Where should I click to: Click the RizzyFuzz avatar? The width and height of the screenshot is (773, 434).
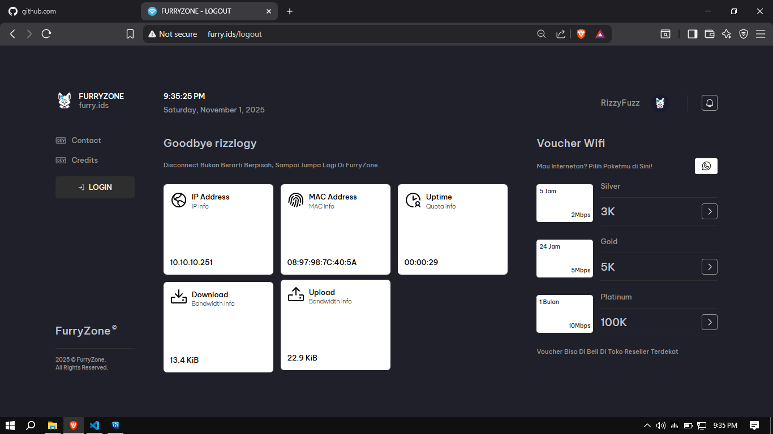[x=660, y=102]
